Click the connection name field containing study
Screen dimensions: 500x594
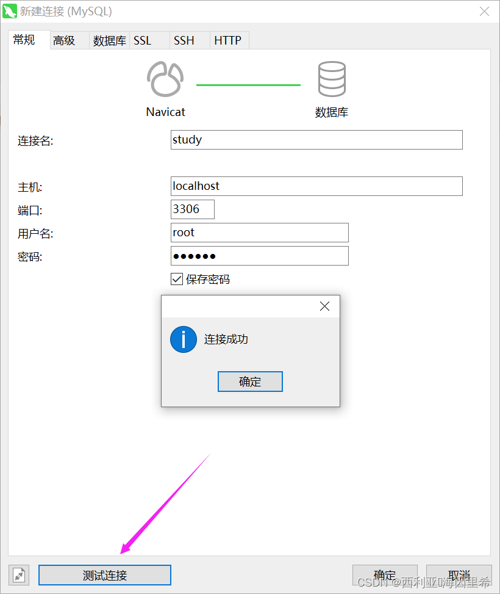(x=316, y=140)
